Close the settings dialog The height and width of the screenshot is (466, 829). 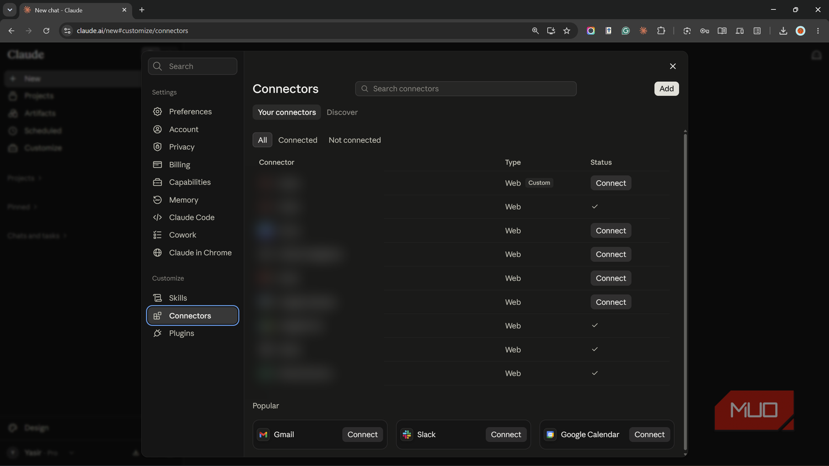coord(673,66)
